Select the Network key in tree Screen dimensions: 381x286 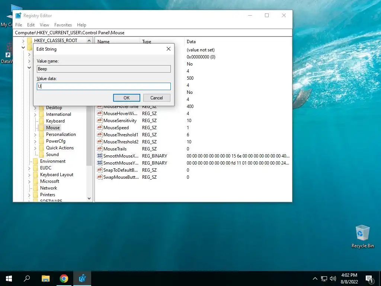coord(49,188)
